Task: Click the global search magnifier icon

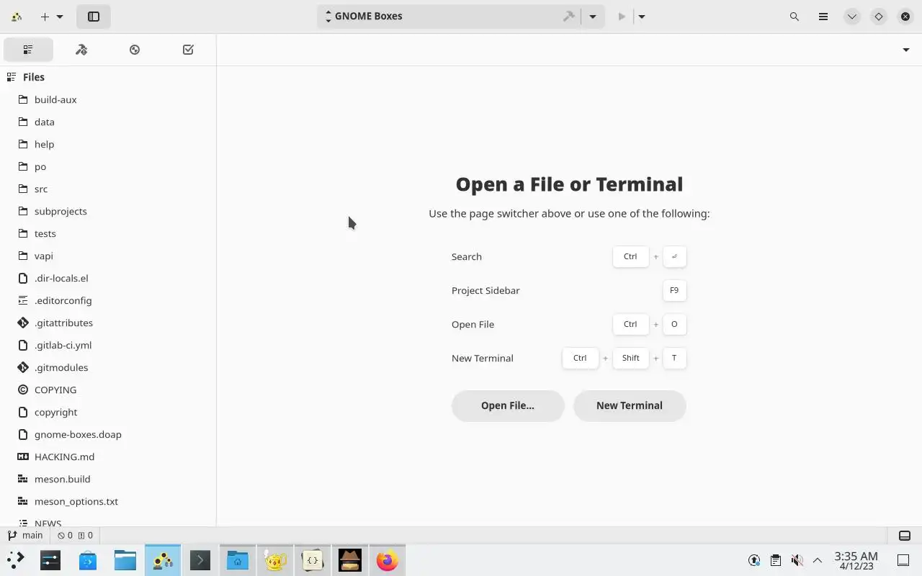Action: (x=795, y=17)
